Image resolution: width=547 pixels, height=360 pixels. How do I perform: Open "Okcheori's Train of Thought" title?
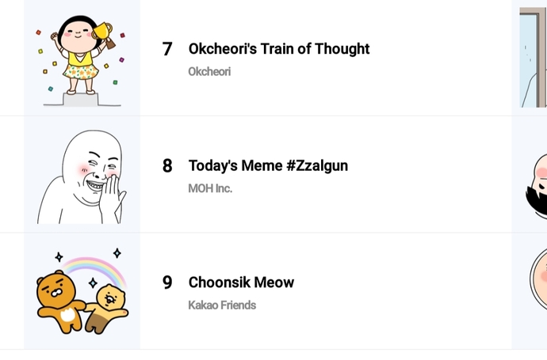pyautogui.click(x=279, y=49)
